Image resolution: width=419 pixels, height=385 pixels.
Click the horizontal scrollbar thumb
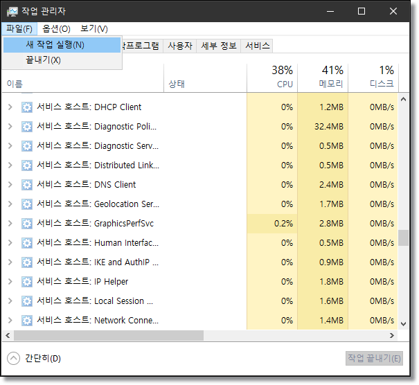pos(109,336)
